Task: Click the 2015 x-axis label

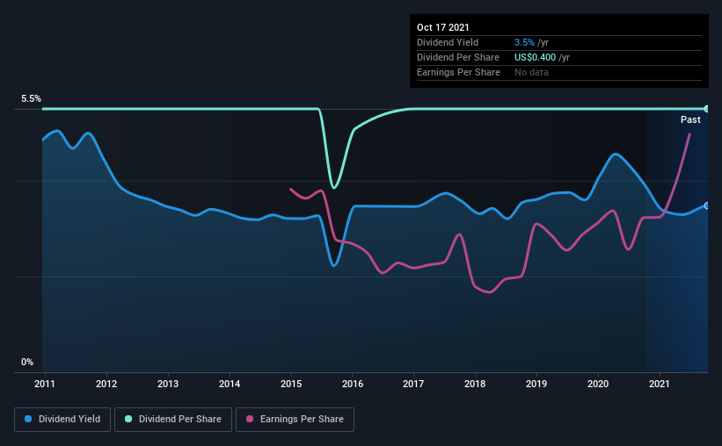Action: click(291, 384)
